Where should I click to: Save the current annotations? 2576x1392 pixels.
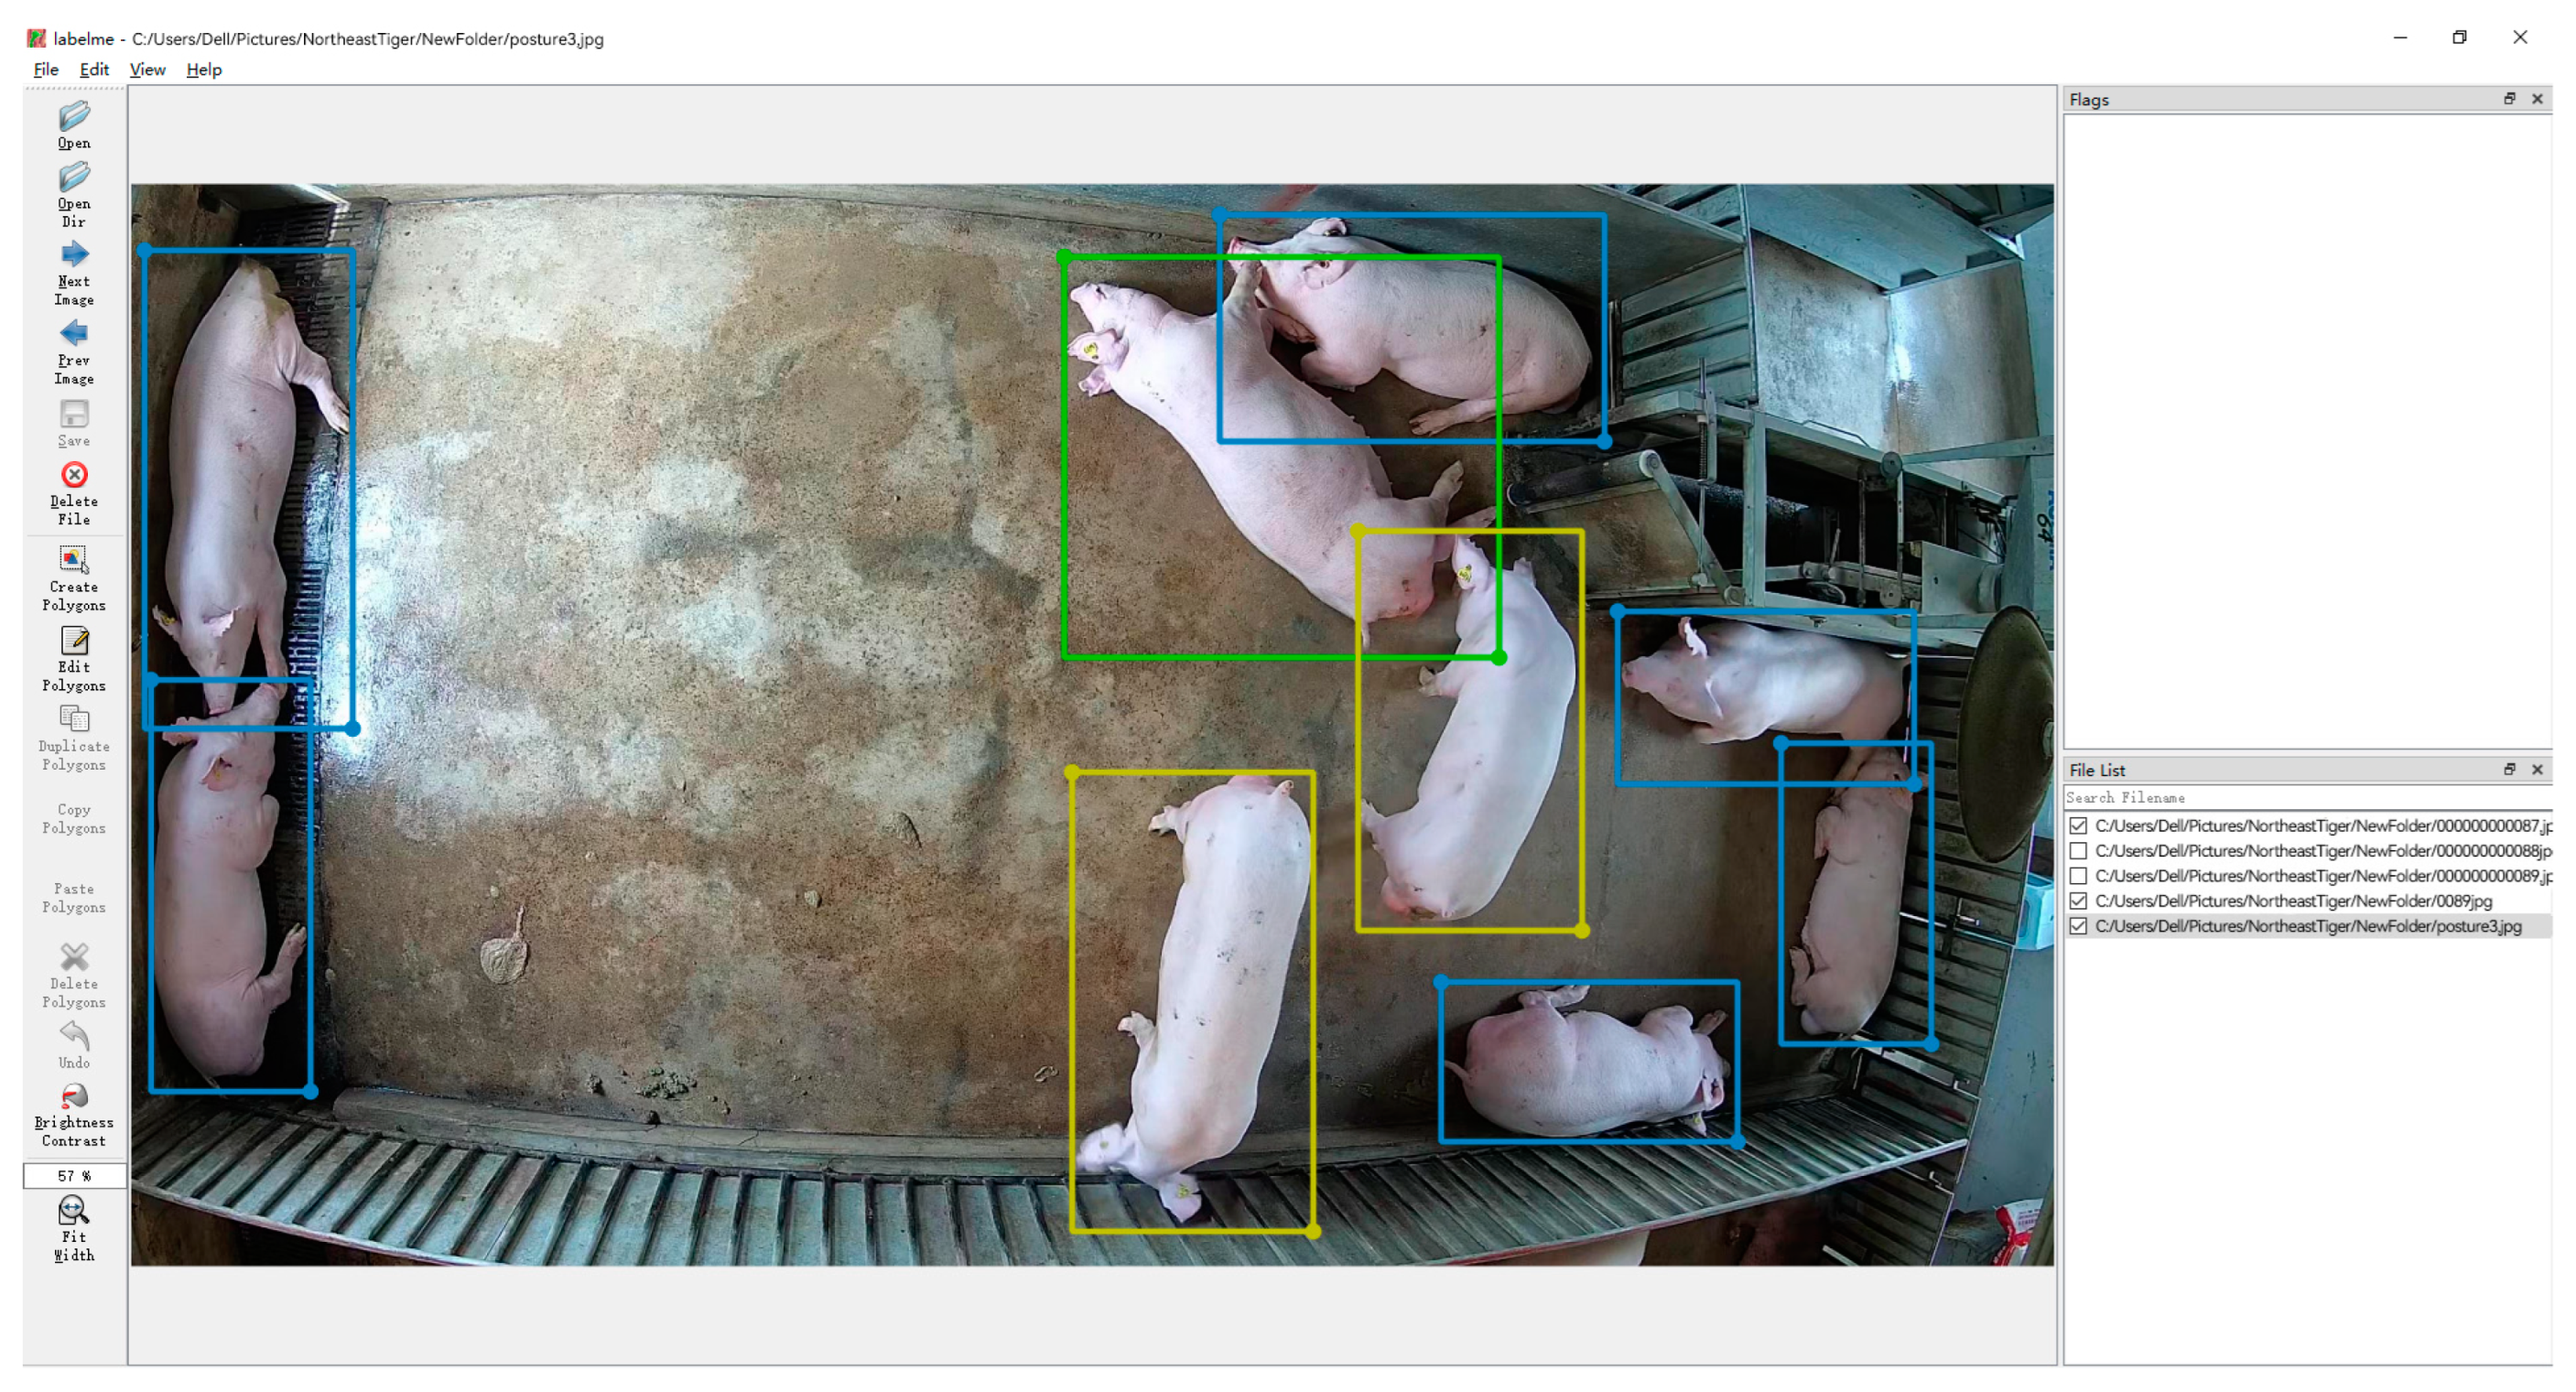pos(74,424)
